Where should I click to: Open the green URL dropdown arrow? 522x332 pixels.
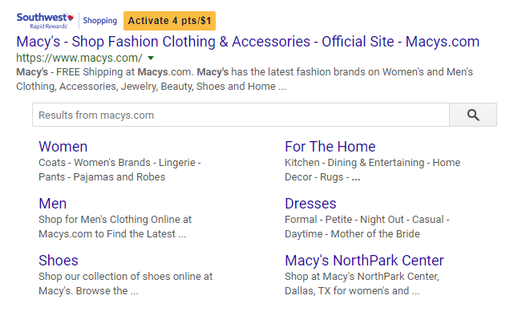coord(151,59)
